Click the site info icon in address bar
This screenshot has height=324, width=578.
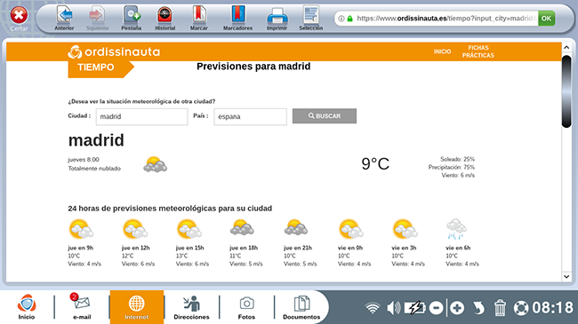[341, 19]
